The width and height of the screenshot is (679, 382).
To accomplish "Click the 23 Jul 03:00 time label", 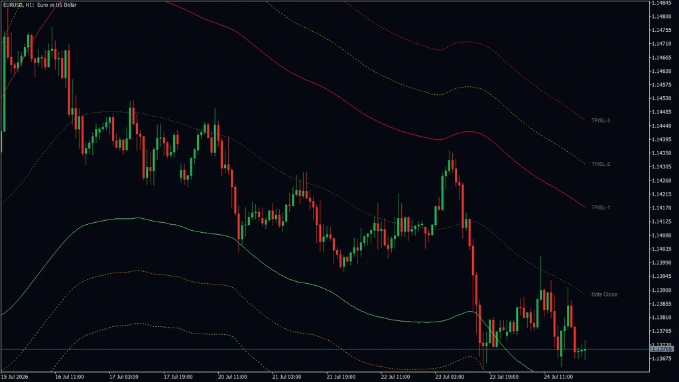I will click(450, 377).
